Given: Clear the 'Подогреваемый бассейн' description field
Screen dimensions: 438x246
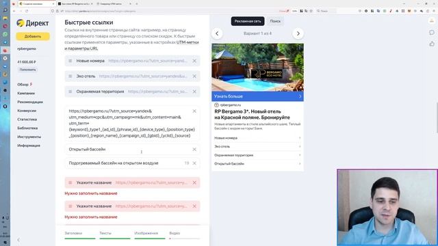Looking at the screenshot, I should coord(194,163).
